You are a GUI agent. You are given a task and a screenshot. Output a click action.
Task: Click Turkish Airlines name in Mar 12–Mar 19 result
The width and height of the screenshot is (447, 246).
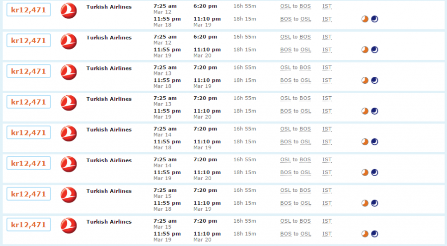tap(109, 38)
